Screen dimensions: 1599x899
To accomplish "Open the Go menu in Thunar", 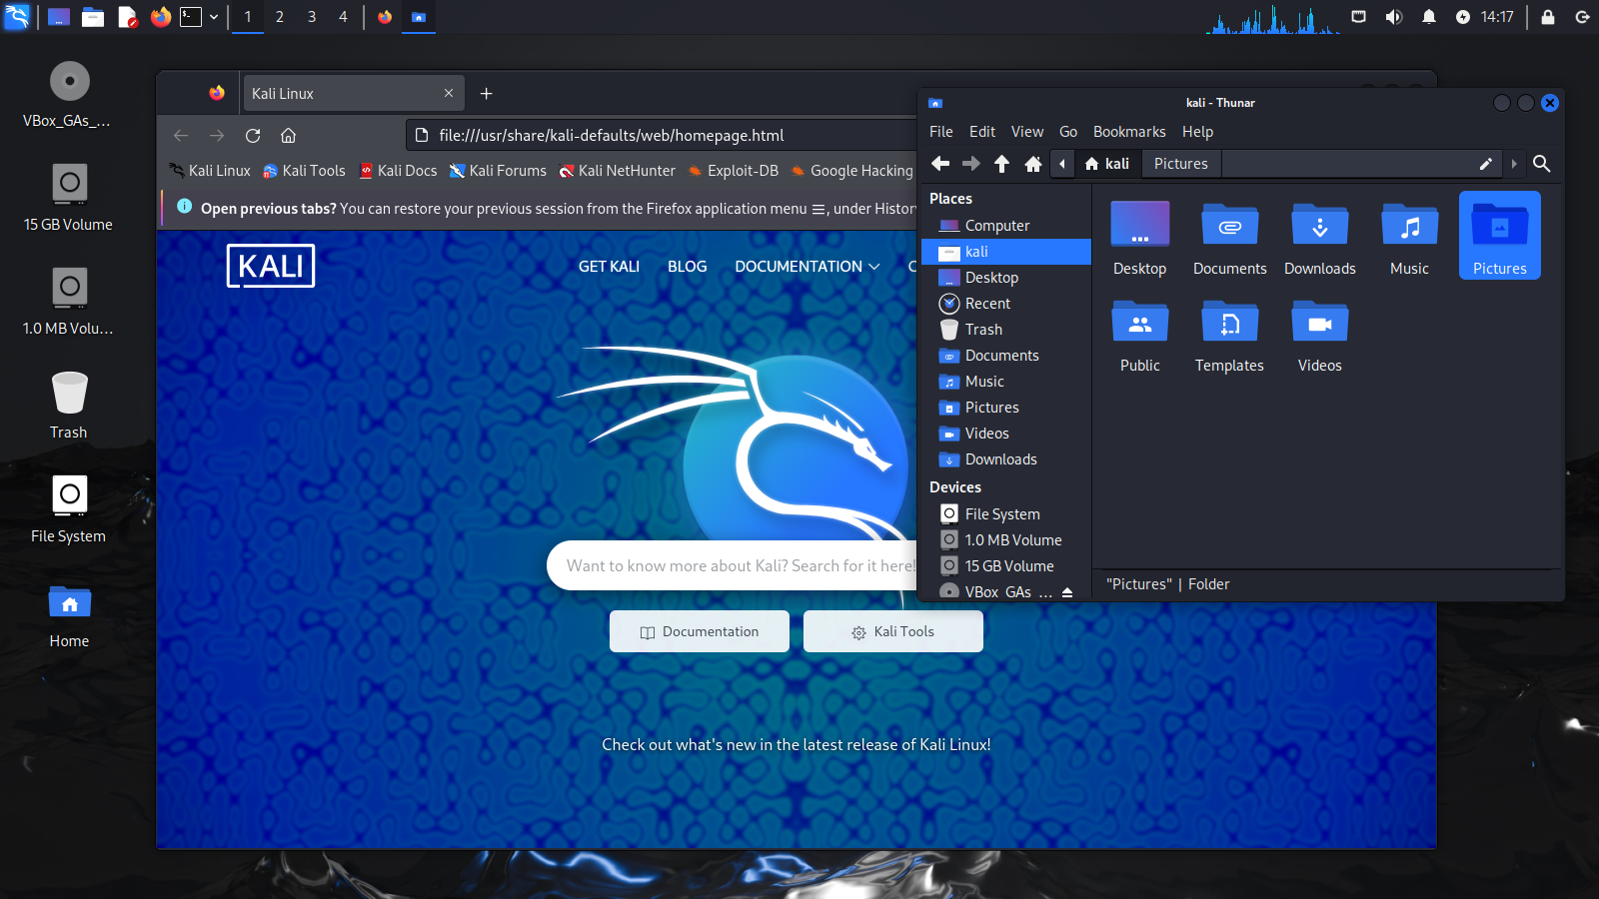I will 1068,132.
